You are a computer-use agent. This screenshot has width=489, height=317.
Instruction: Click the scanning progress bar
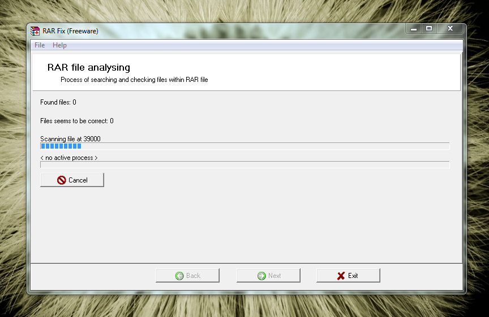tap(245, 146)
